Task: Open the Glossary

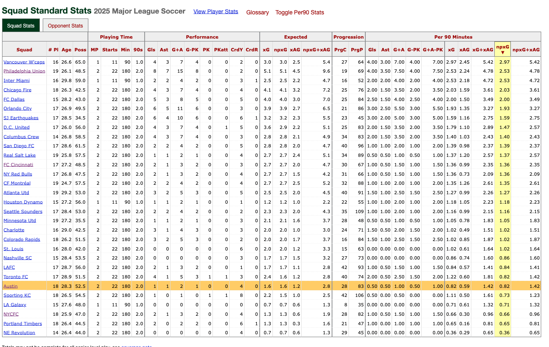Action: tap(258, 12)
